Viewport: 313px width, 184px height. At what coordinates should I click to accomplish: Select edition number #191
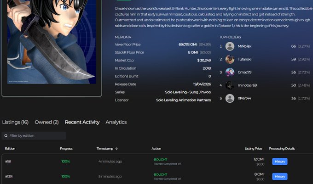8,162
